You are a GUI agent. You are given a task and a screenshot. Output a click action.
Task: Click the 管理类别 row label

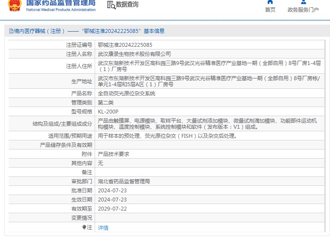coord(82,102)
